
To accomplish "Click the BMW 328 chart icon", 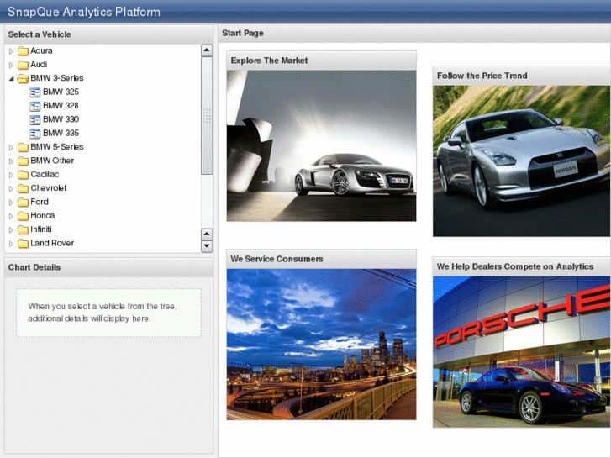I will click(x=35, y=106).
